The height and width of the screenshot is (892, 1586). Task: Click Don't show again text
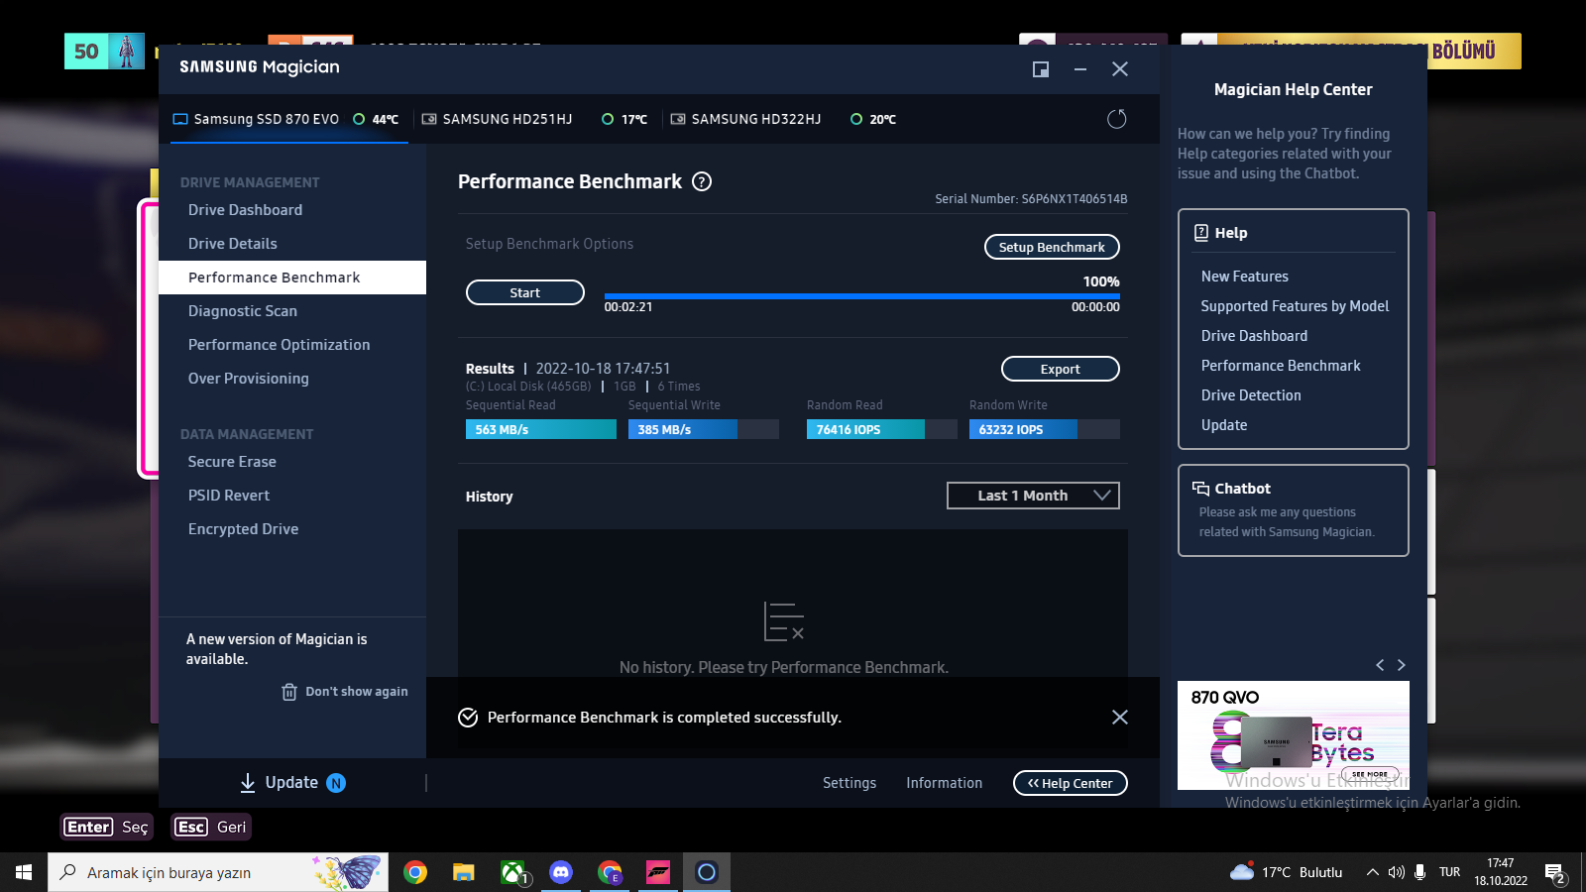357,692
